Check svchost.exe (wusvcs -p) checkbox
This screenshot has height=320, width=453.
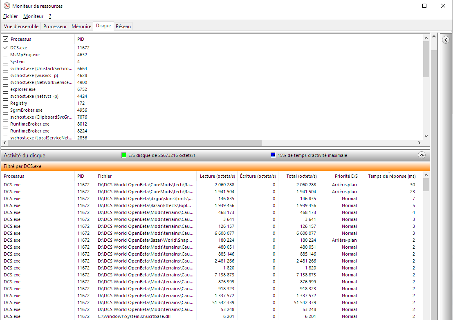[x=5, y=75]
